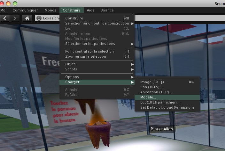The height and width of the screenshot is (151, 225).
Task: Expand the Scripts submenu
Action: pos(97,69)
